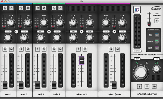Mute the DAW 3+4 channel

pos(117,49)
